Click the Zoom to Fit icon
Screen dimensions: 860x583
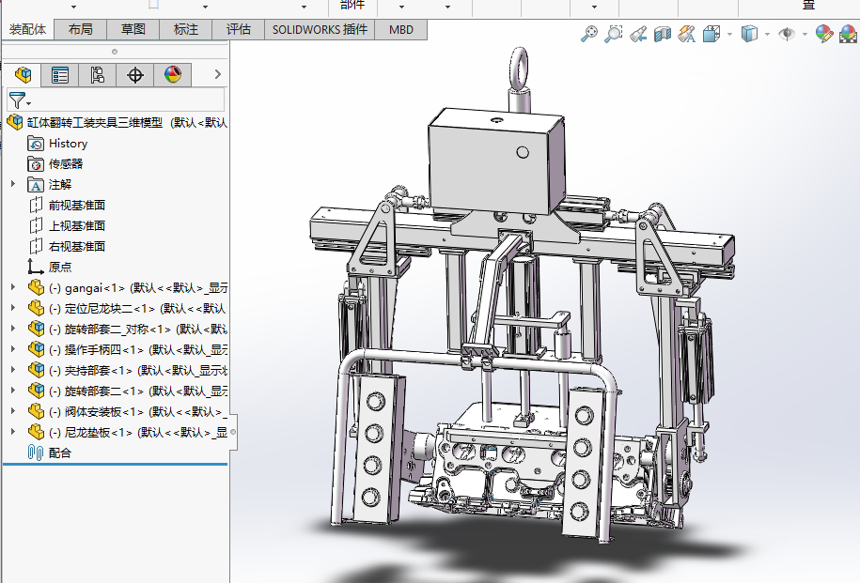click(589, 35)
